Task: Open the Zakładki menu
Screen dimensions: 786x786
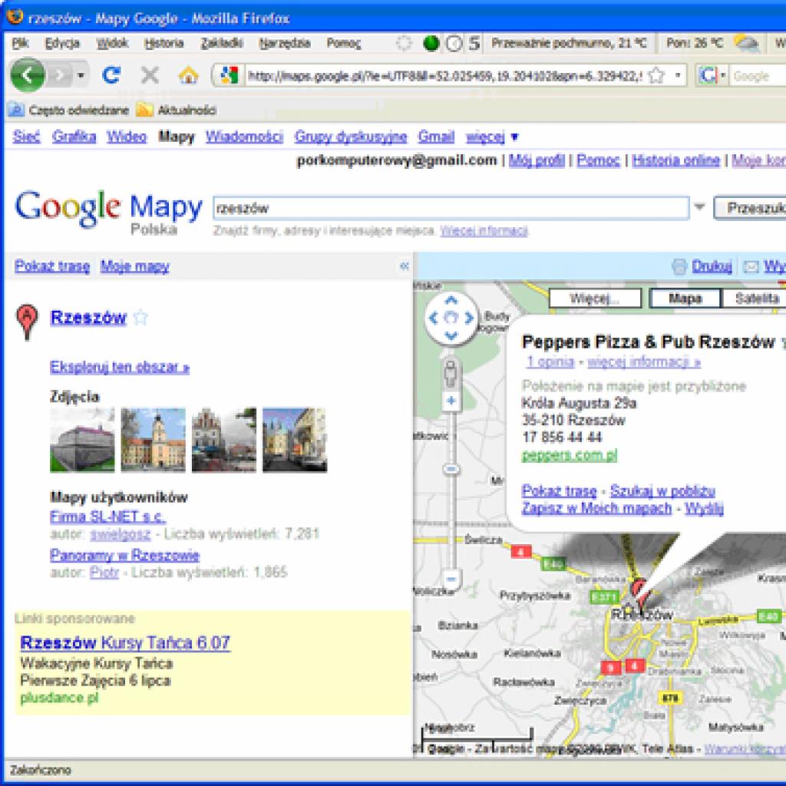Action: pos(222,43)
